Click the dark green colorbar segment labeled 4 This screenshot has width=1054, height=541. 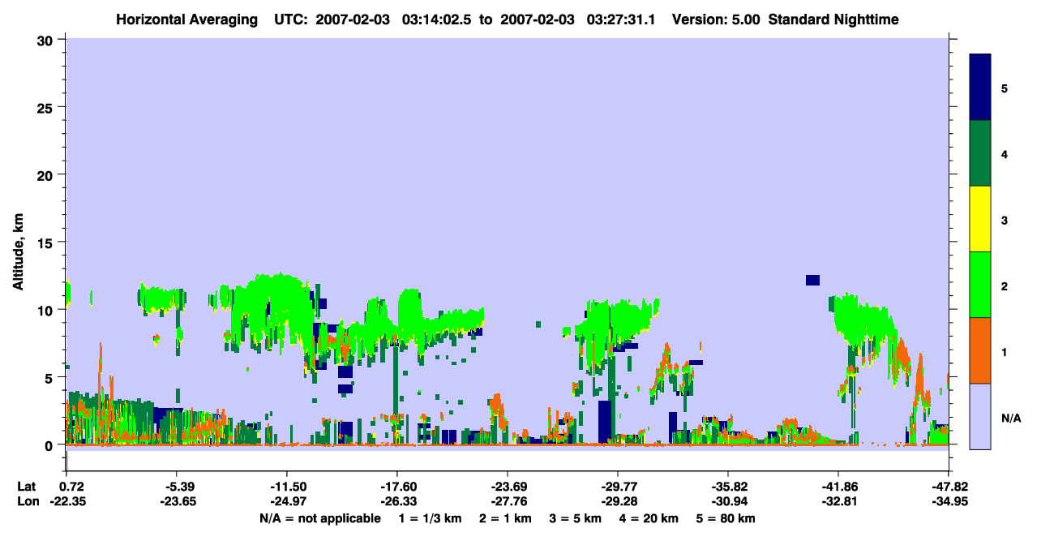(980, 153)
